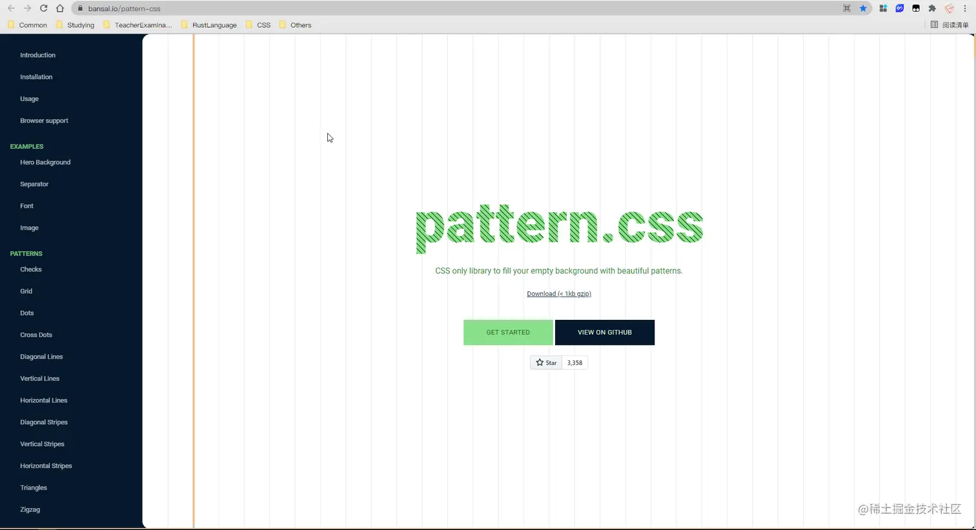Viewport: 976px width, 530px height.
Task: Jump to the Grid pattern
Action: [26, 291]
